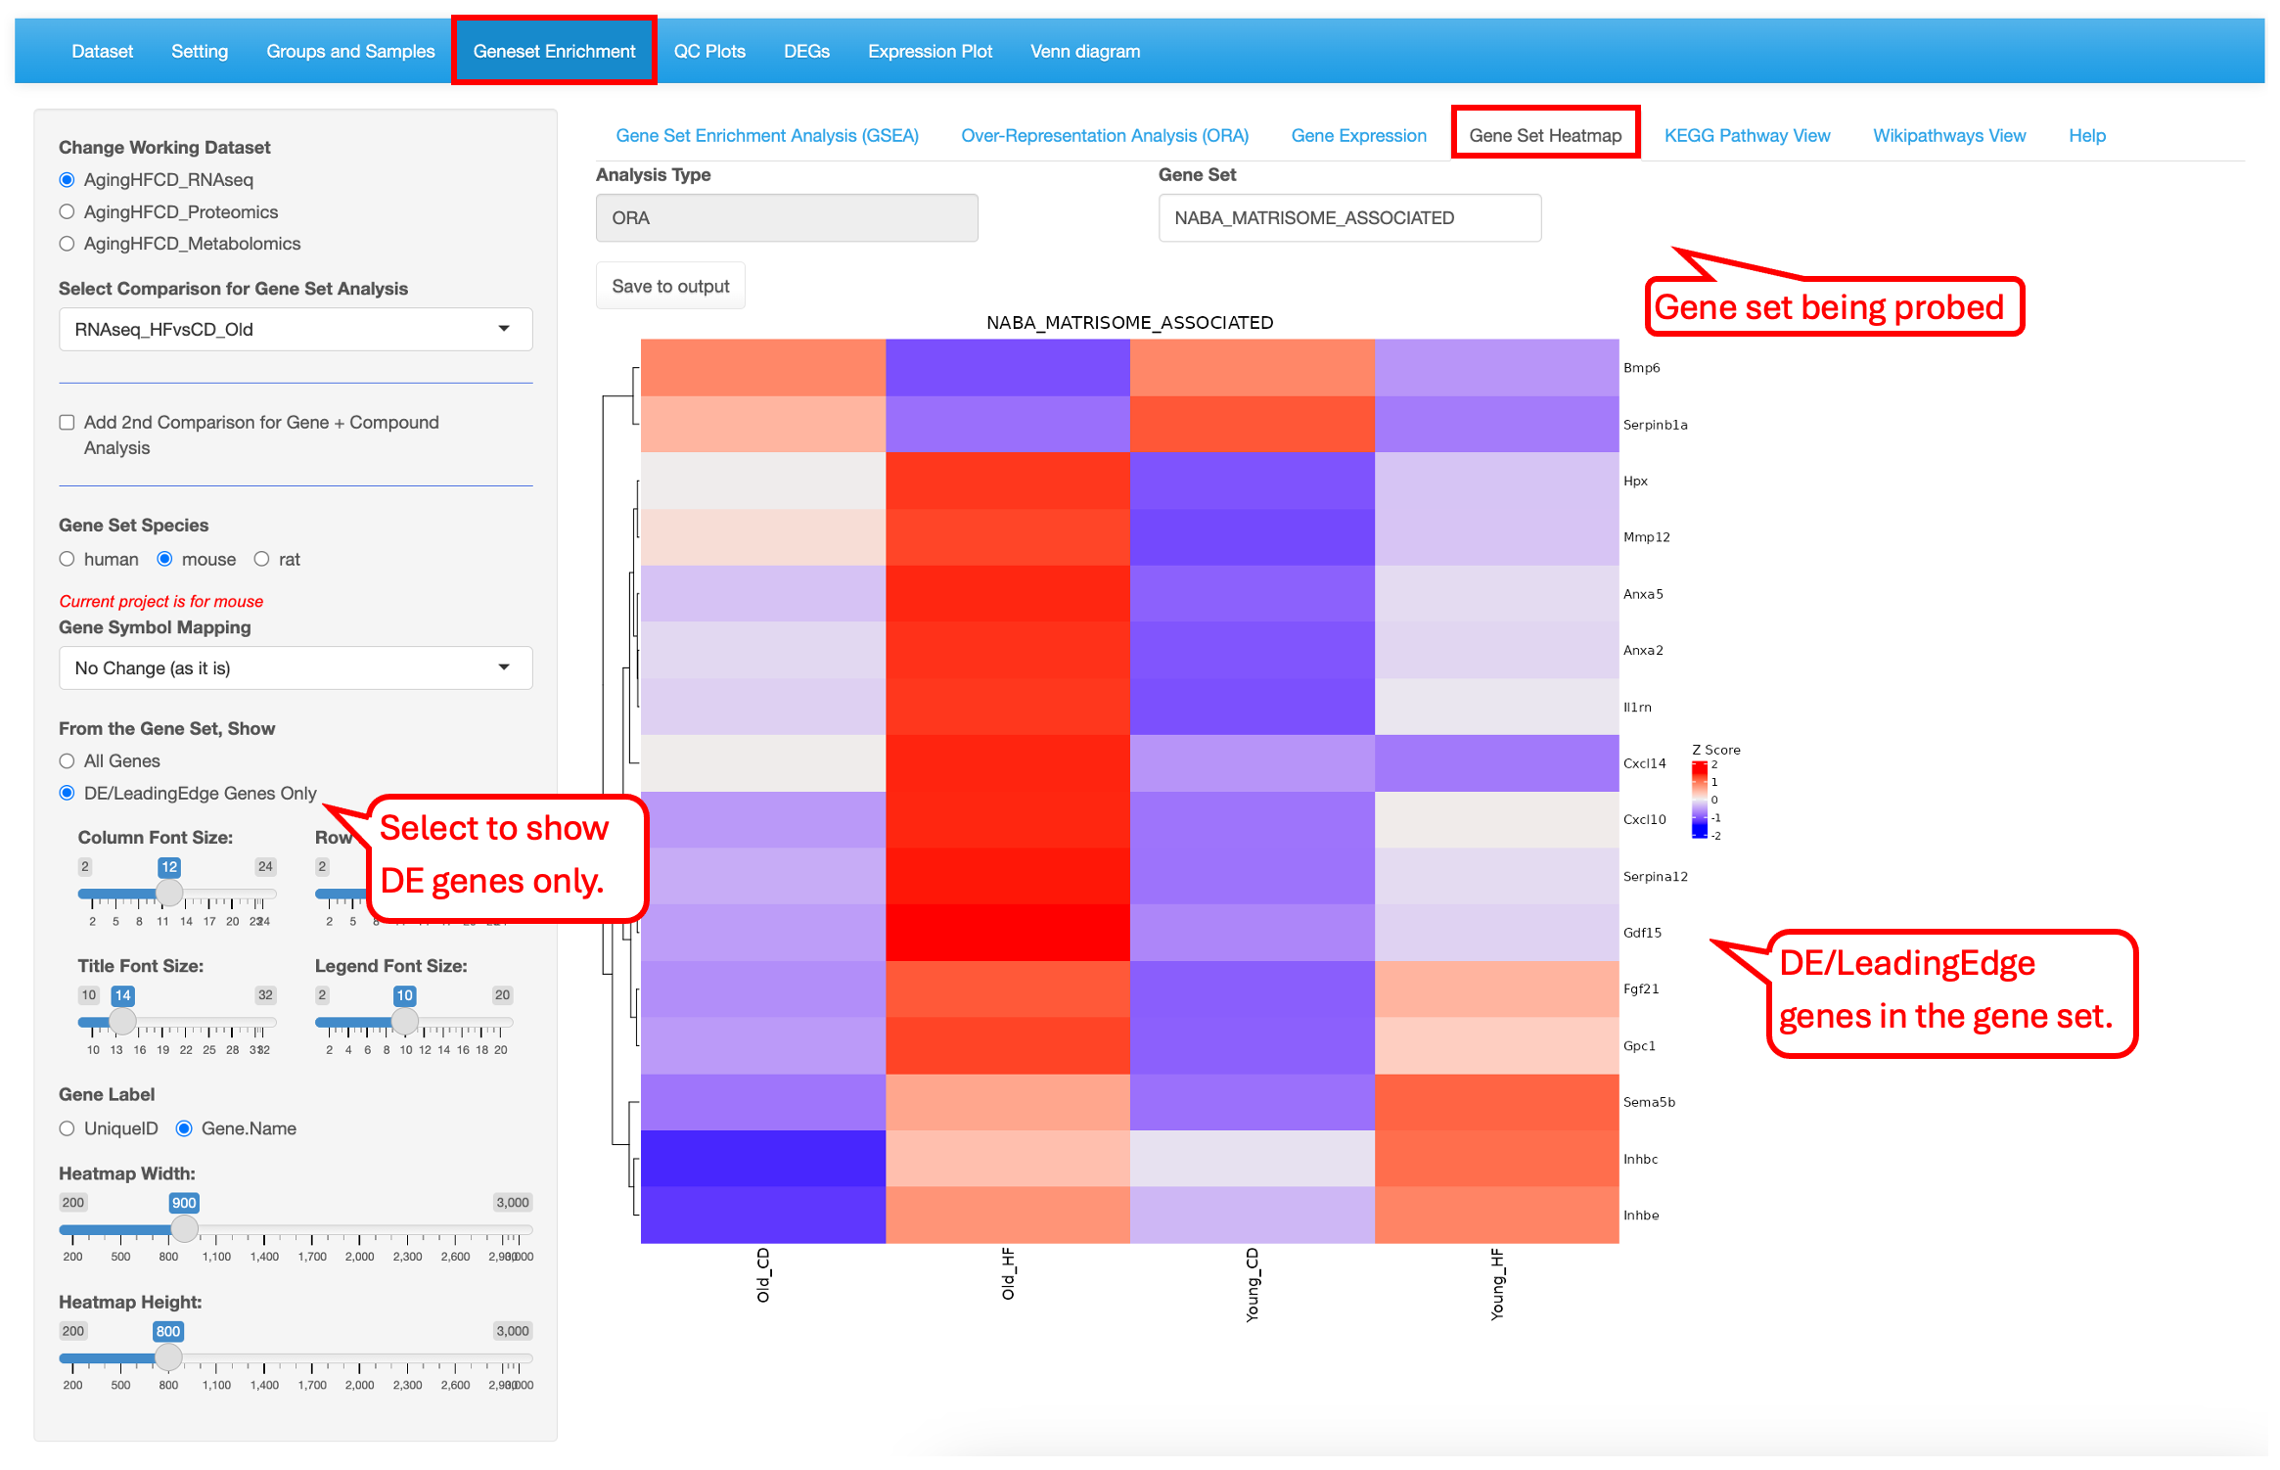Open the Dataset tab
Screen dimensions: 2280x1470
(102, 52)
